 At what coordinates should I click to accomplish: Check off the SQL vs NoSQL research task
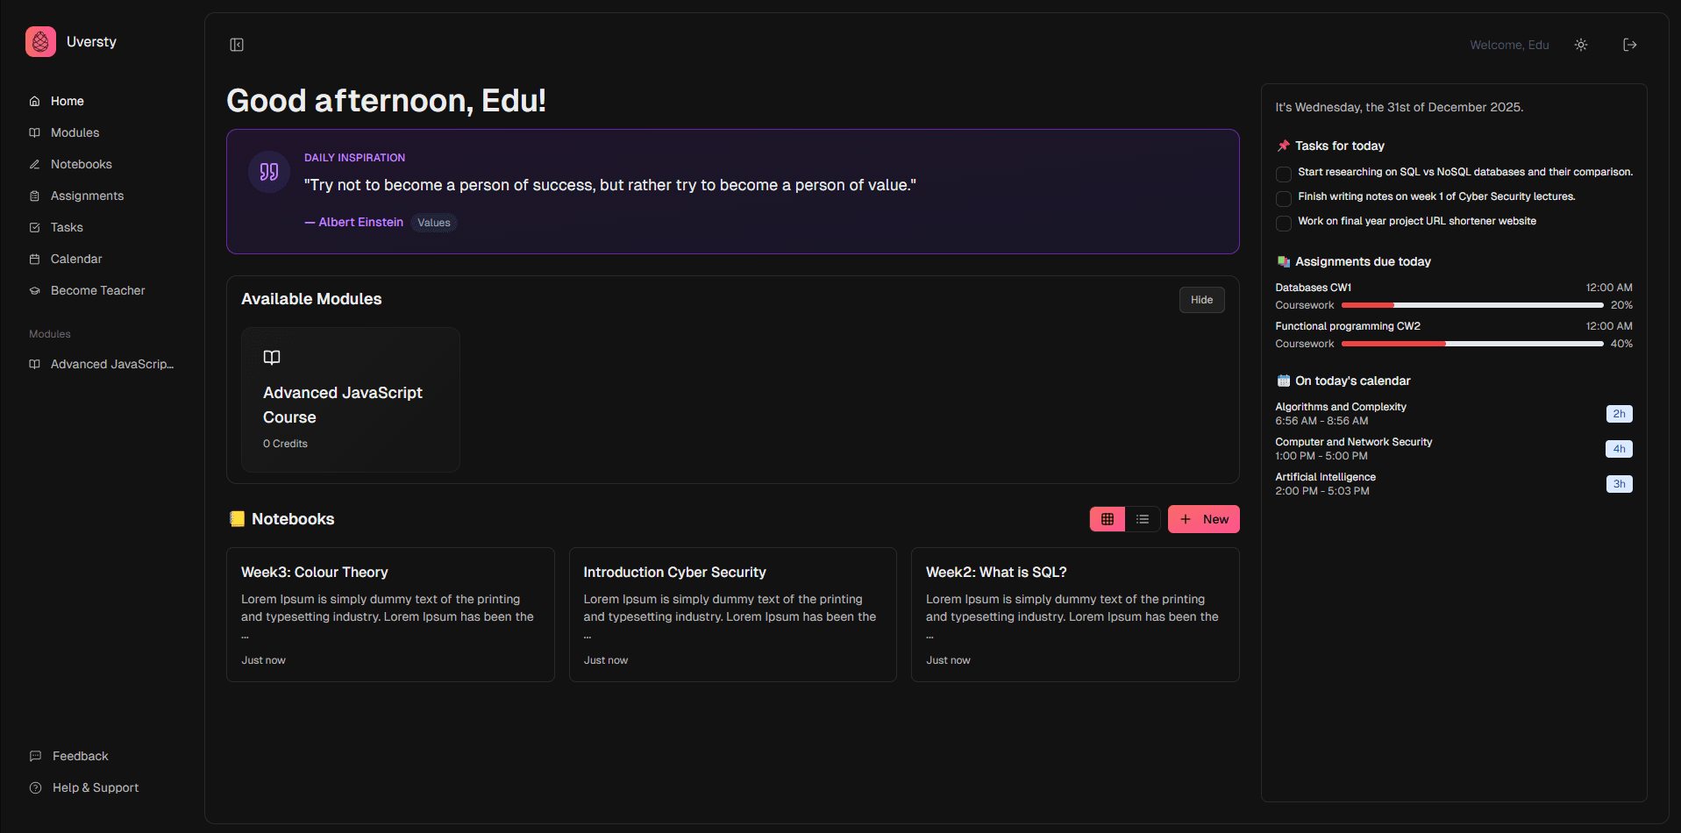pyautogui.click(x=1283, y=174)
